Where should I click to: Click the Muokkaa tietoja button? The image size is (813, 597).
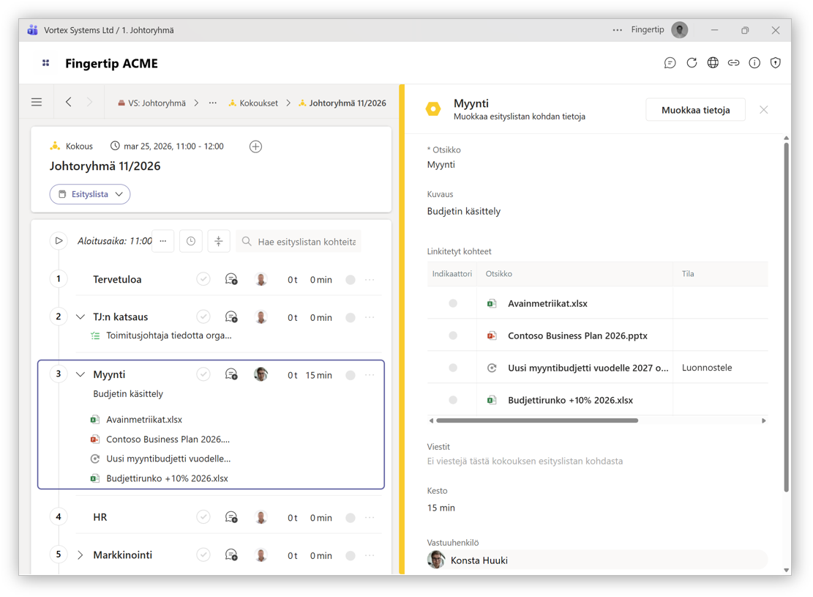695,110
